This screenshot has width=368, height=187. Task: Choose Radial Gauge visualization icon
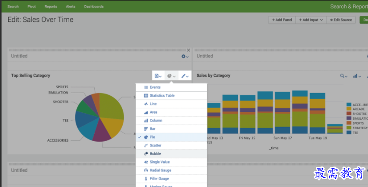(146, 170)
